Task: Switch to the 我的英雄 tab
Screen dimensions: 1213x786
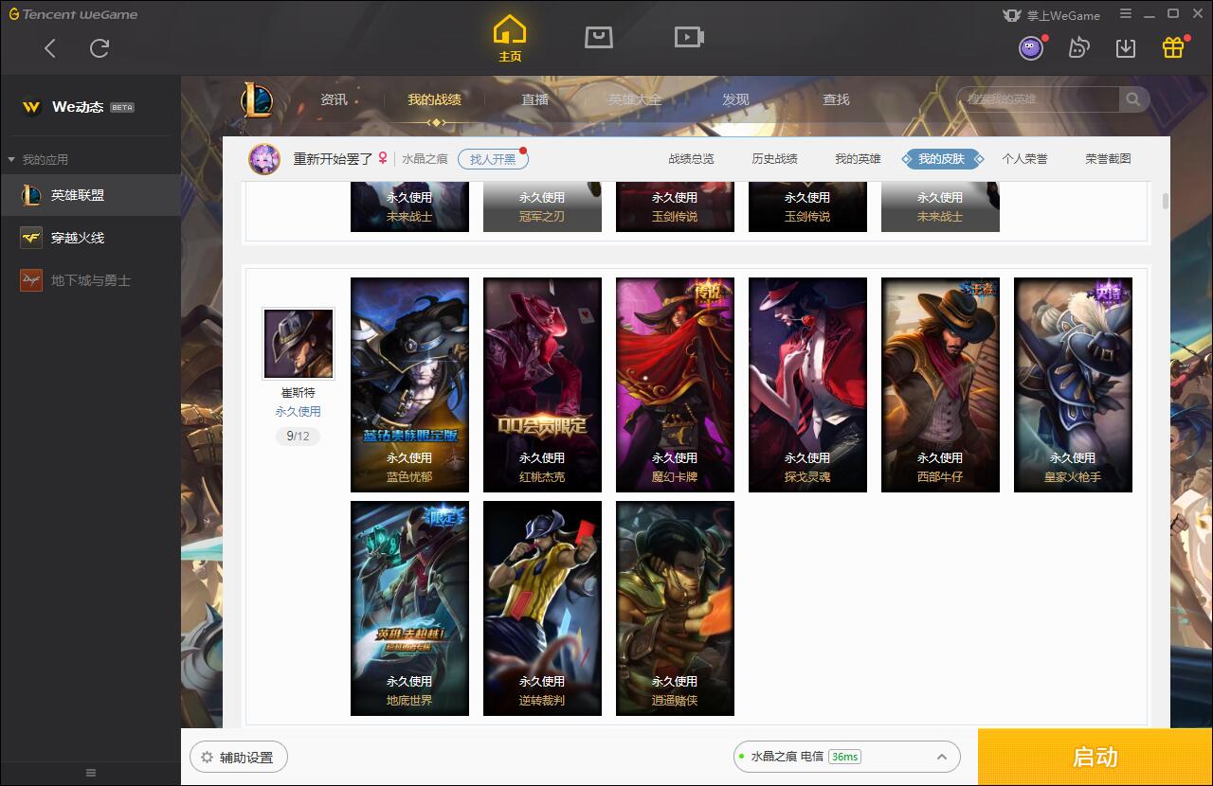Action: click(x=858, y=159)
